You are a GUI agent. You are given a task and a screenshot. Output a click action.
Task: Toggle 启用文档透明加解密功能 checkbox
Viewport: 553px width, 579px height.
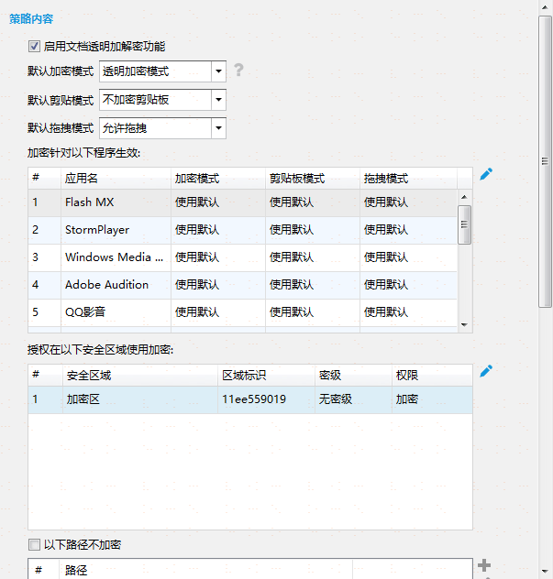[x=34, y=46]
